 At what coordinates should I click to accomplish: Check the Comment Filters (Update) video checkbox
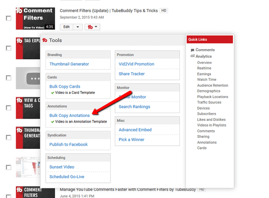tap(8, 18)
